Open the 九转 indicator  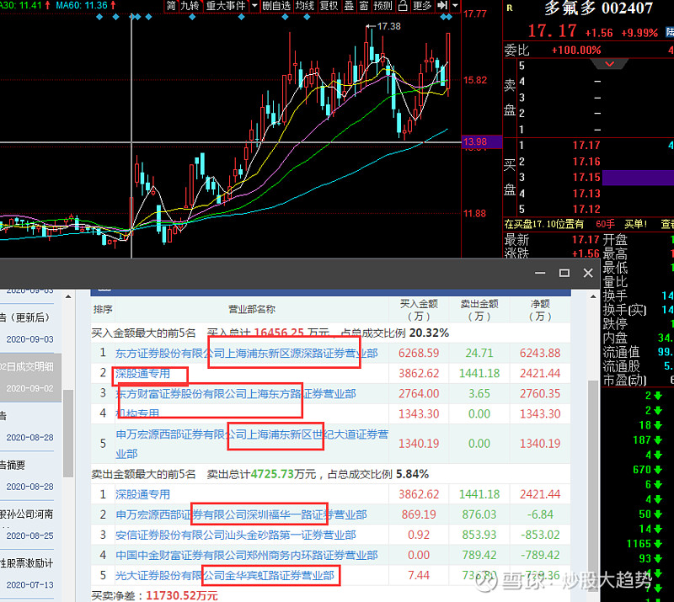coord(190,6)
